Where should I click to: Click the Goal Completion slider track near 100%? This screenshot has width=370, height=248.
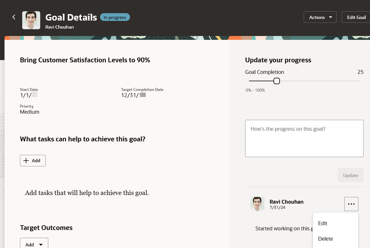pos(358,81)
